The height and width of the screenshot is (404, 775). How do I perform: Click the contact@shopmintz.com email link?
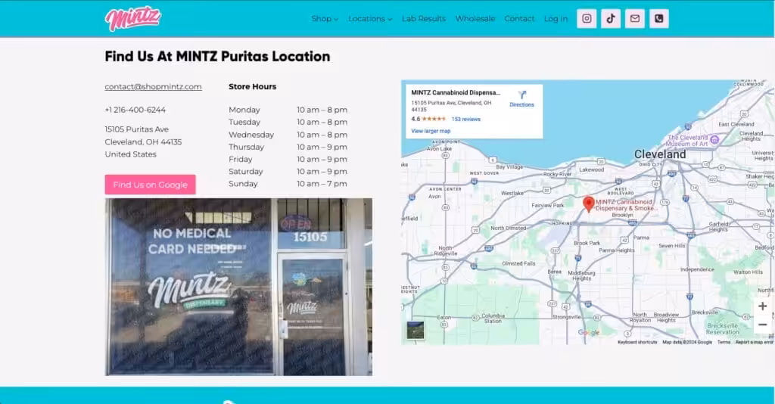coord(153,86)
